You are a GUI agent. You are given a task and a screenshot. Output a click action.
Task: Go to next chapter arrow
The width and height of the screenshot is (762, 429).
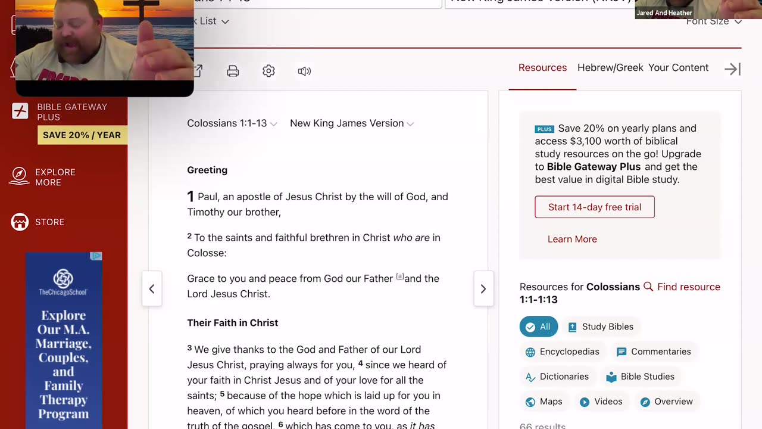(x=483, y=289)
